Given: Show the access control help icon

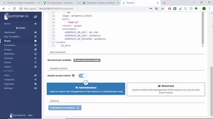Looking at the screenshot, I should (x=73, y=75).
